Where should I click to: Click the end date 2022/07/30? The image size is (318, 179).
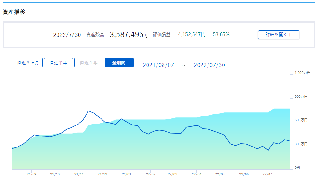click(209, 65)
